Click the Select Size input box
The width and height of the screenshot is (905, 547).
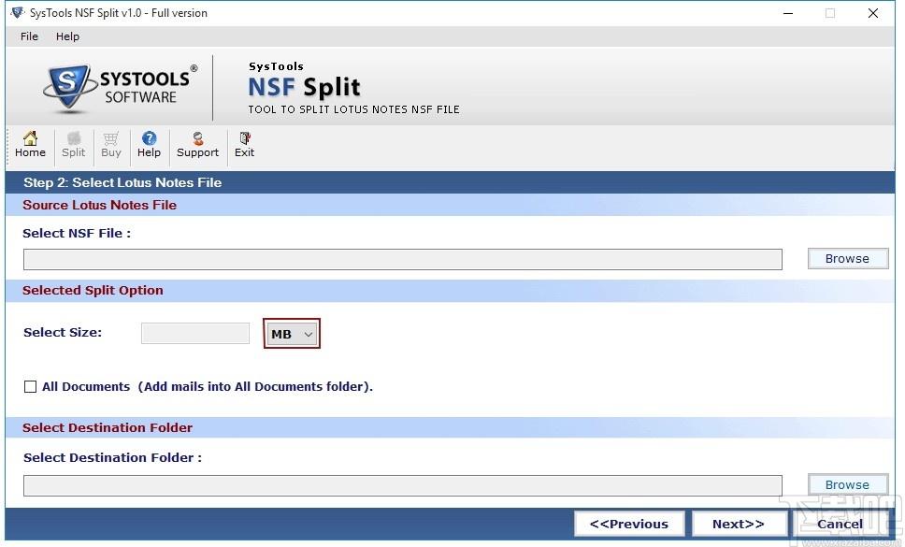click(195, 334)
